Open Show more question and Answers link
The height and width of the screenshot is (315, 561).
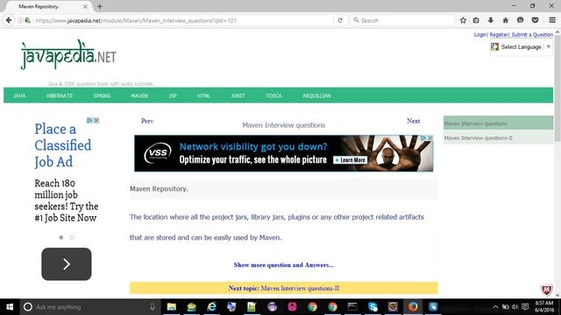coord(284,265)
